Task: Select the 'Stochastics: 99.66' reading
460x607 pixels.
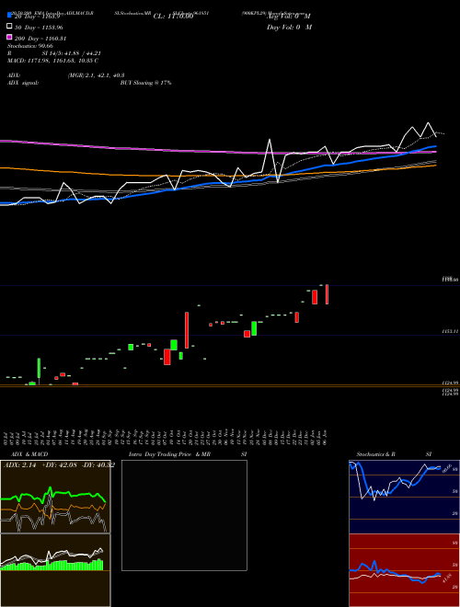Action: [30, 46]
